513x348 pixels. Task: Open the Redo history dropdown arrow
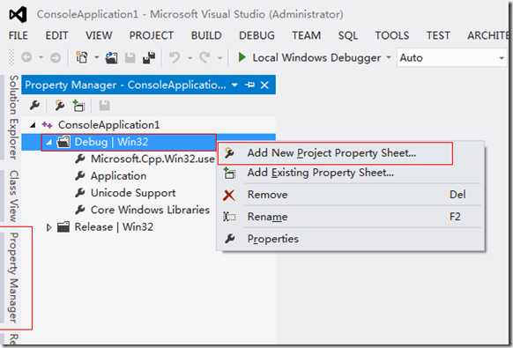(219, 58)
